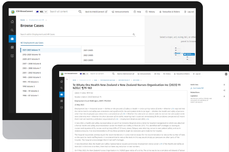Click magnifier icon in Employment cases search field

pos(134,34)
